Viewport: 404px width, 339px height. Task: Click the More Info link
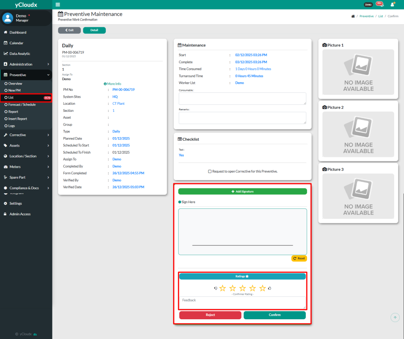click(112, 84)
